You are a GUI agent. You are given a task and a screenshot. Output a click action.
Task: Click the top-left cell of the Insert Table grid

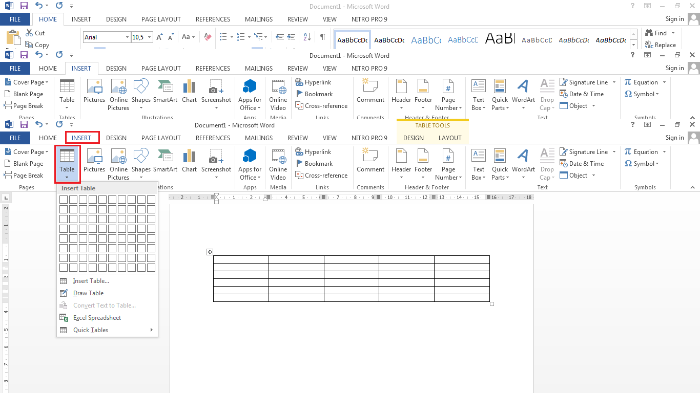point(64,200)
